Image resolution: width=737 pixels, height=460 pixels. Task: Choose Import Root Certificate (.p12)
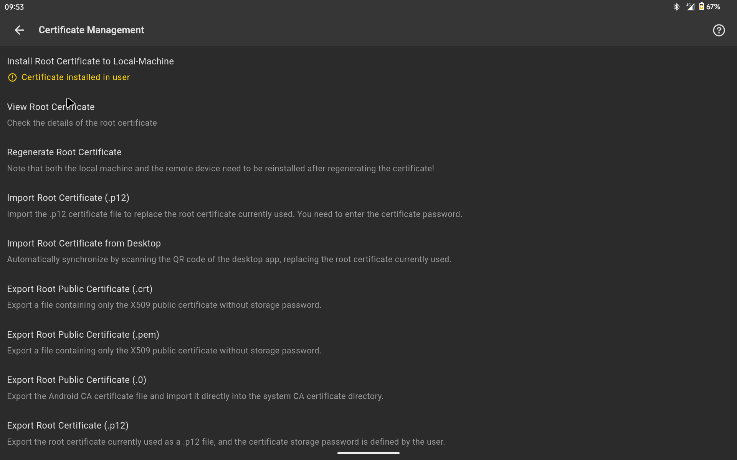click(68, 198)
